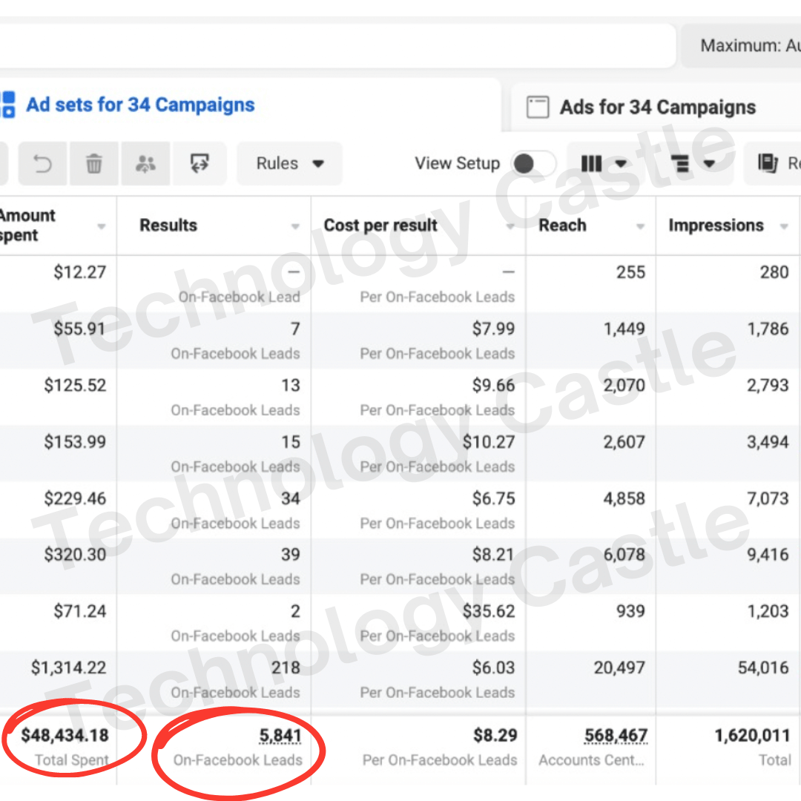Click the $48,434.18 total spent value
Viewport: 801px width, 801px height.
tap(65, 735)
